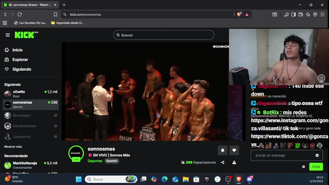329x185 pixels.
Task: Select sonnosmas in following list
Action: click(x=31, y=105)
